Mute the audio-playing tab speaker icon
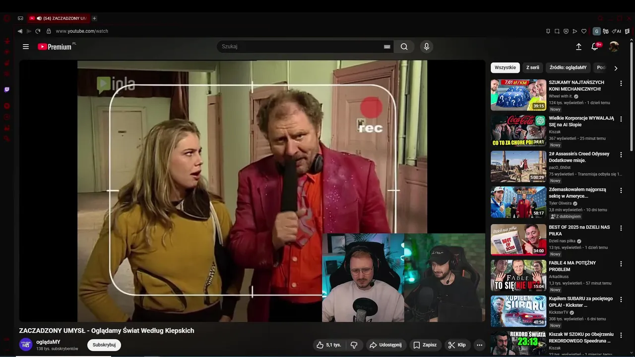Image resolution: width=635 pixels, height=357 pixels. click(39, 18)
